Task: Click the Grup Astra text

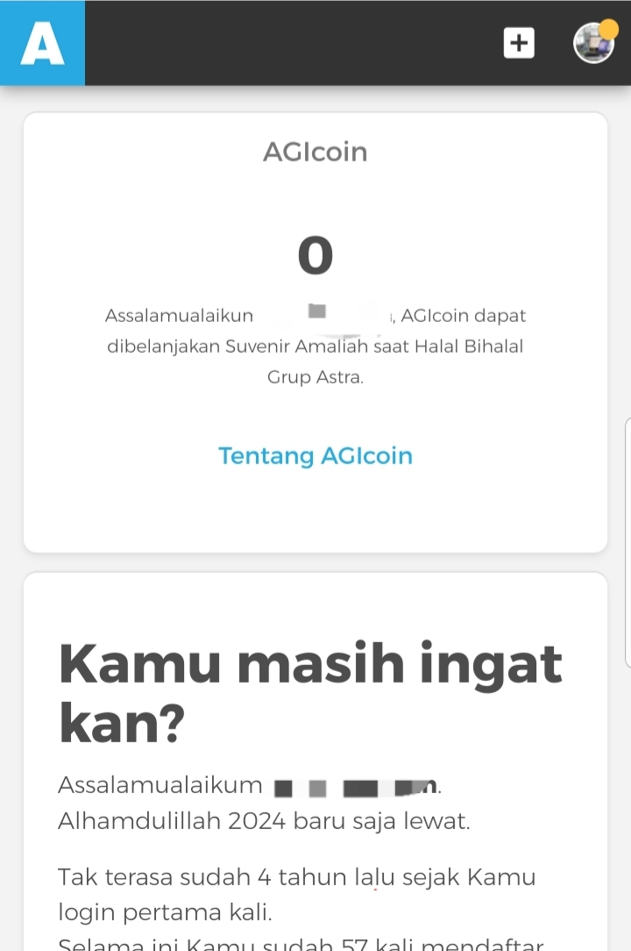Action: pos(315,378)
